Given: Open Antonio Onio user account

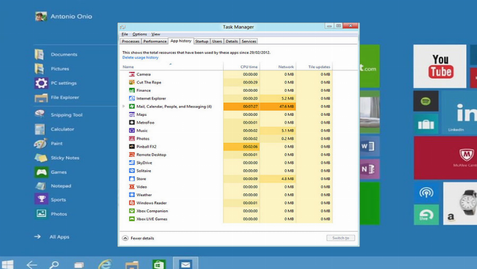Looking at the screenshot, I should coord(63,17).
